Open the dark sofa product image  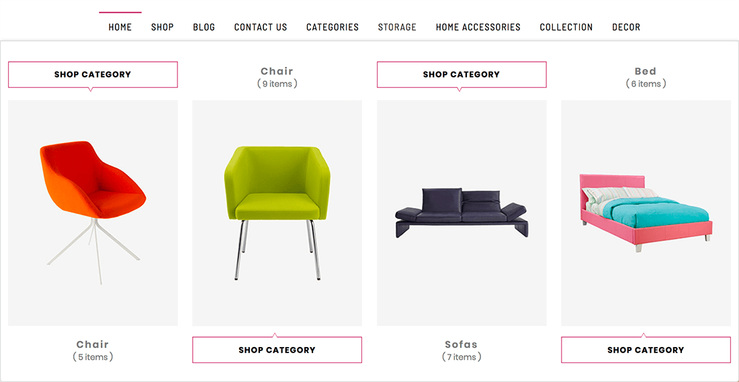(x=462, y=212)
